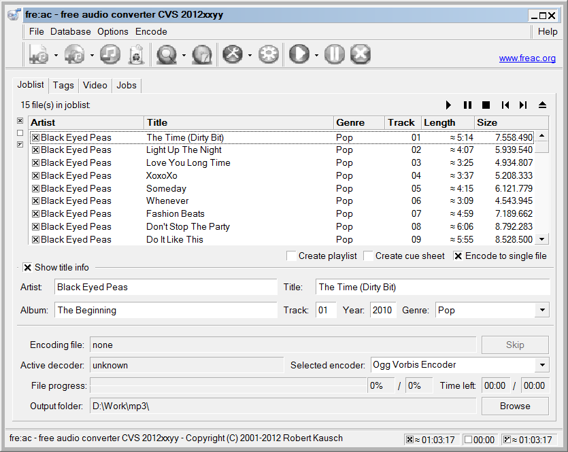The width and height of the screenshot is (568, 452).
Task: Skip to next track in joblist player
Action: 523,105
